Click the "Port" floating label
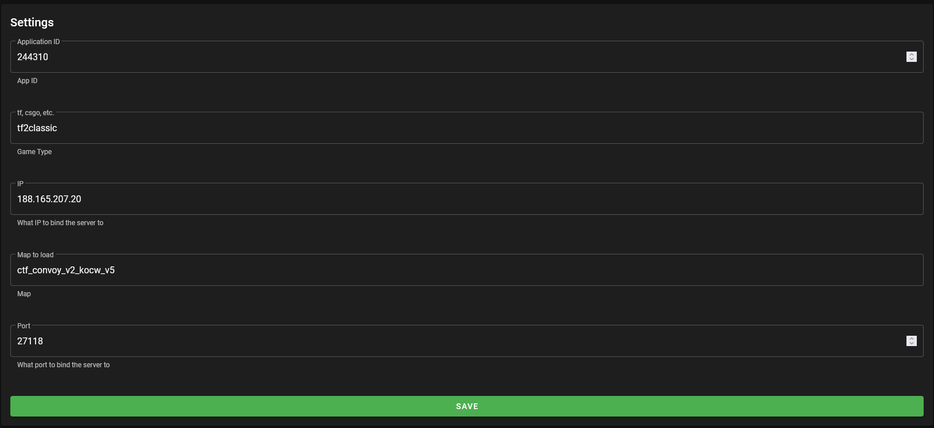Viewport: 934px width, 428px height. [x=24, y=326]
